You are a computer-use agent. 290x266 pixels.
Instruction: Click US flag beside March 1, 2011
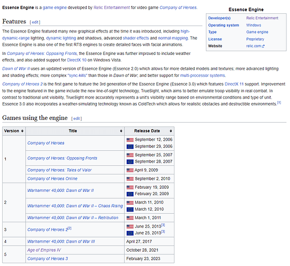click(130, 218)
